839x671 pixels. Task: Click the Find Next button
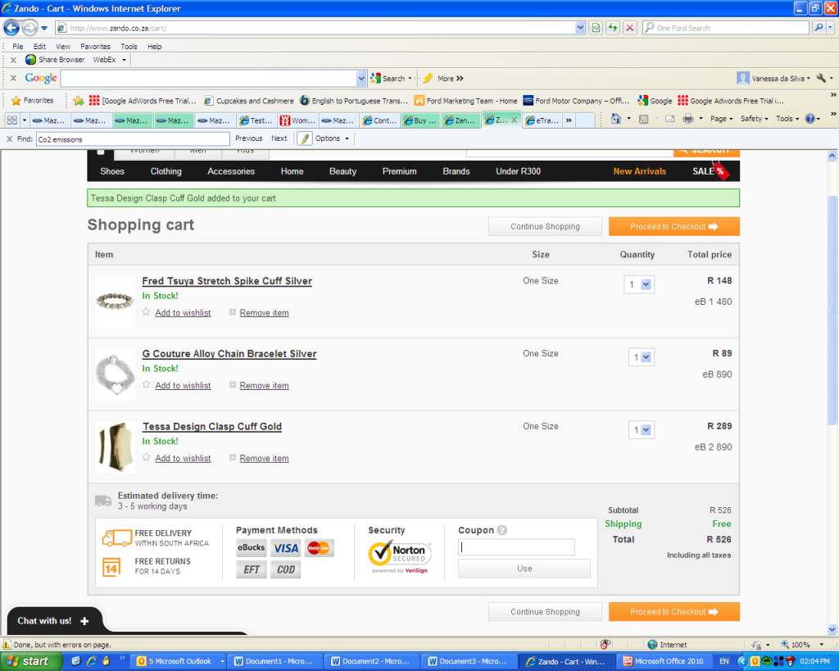point(279,138)
